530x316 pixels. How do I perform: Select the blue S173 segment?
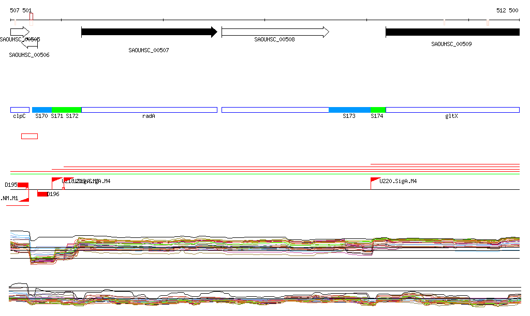[349, 110]
